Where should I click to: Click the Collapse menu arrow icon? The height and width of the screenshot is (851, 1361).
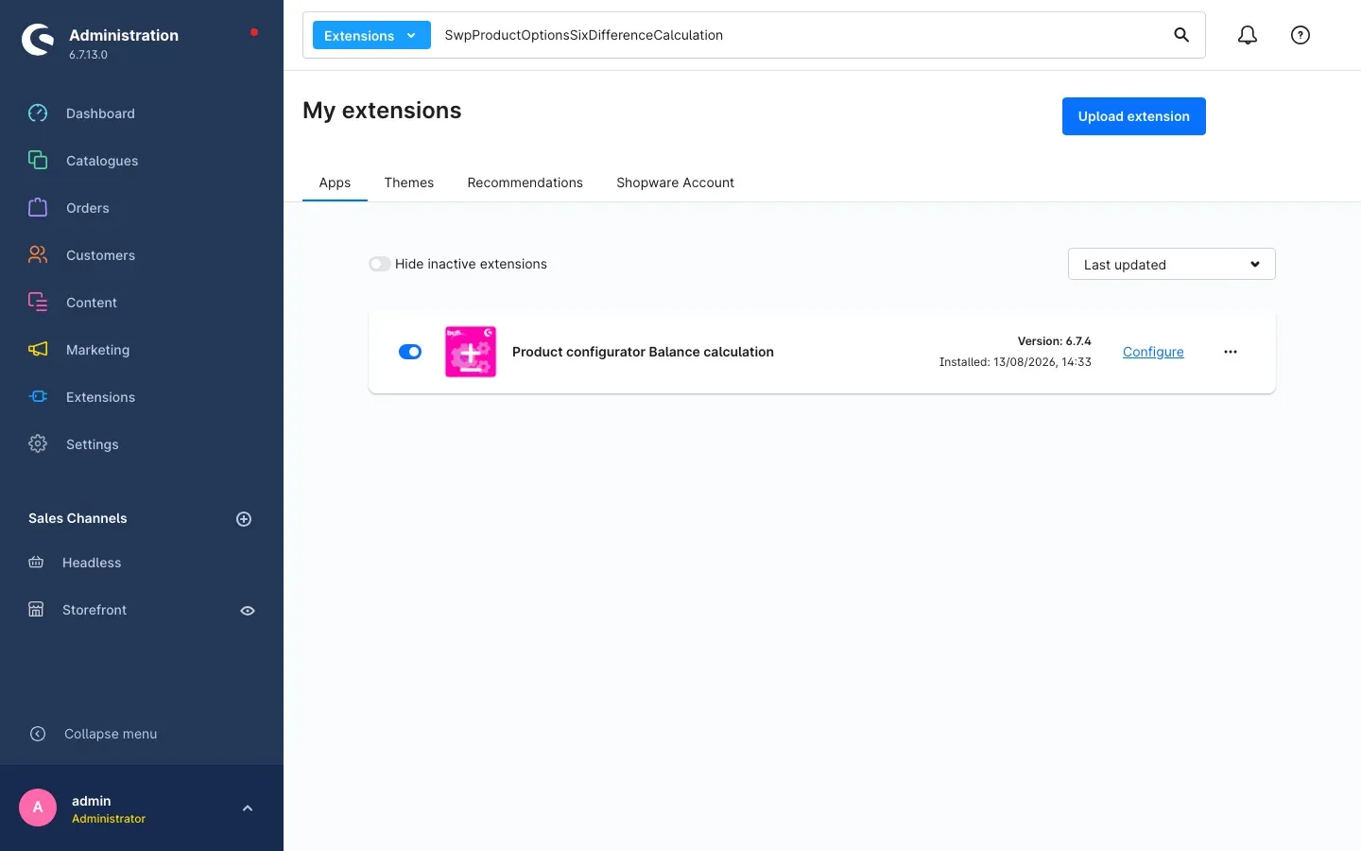[38, 734]
